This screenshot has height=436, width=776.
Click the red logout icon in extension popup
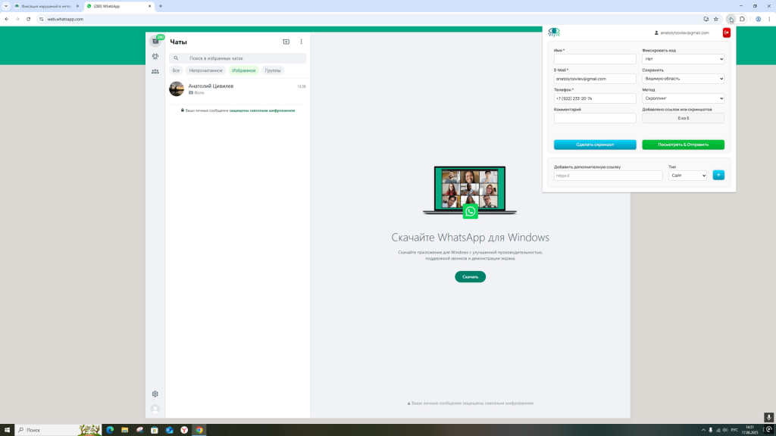coord(726,33)
